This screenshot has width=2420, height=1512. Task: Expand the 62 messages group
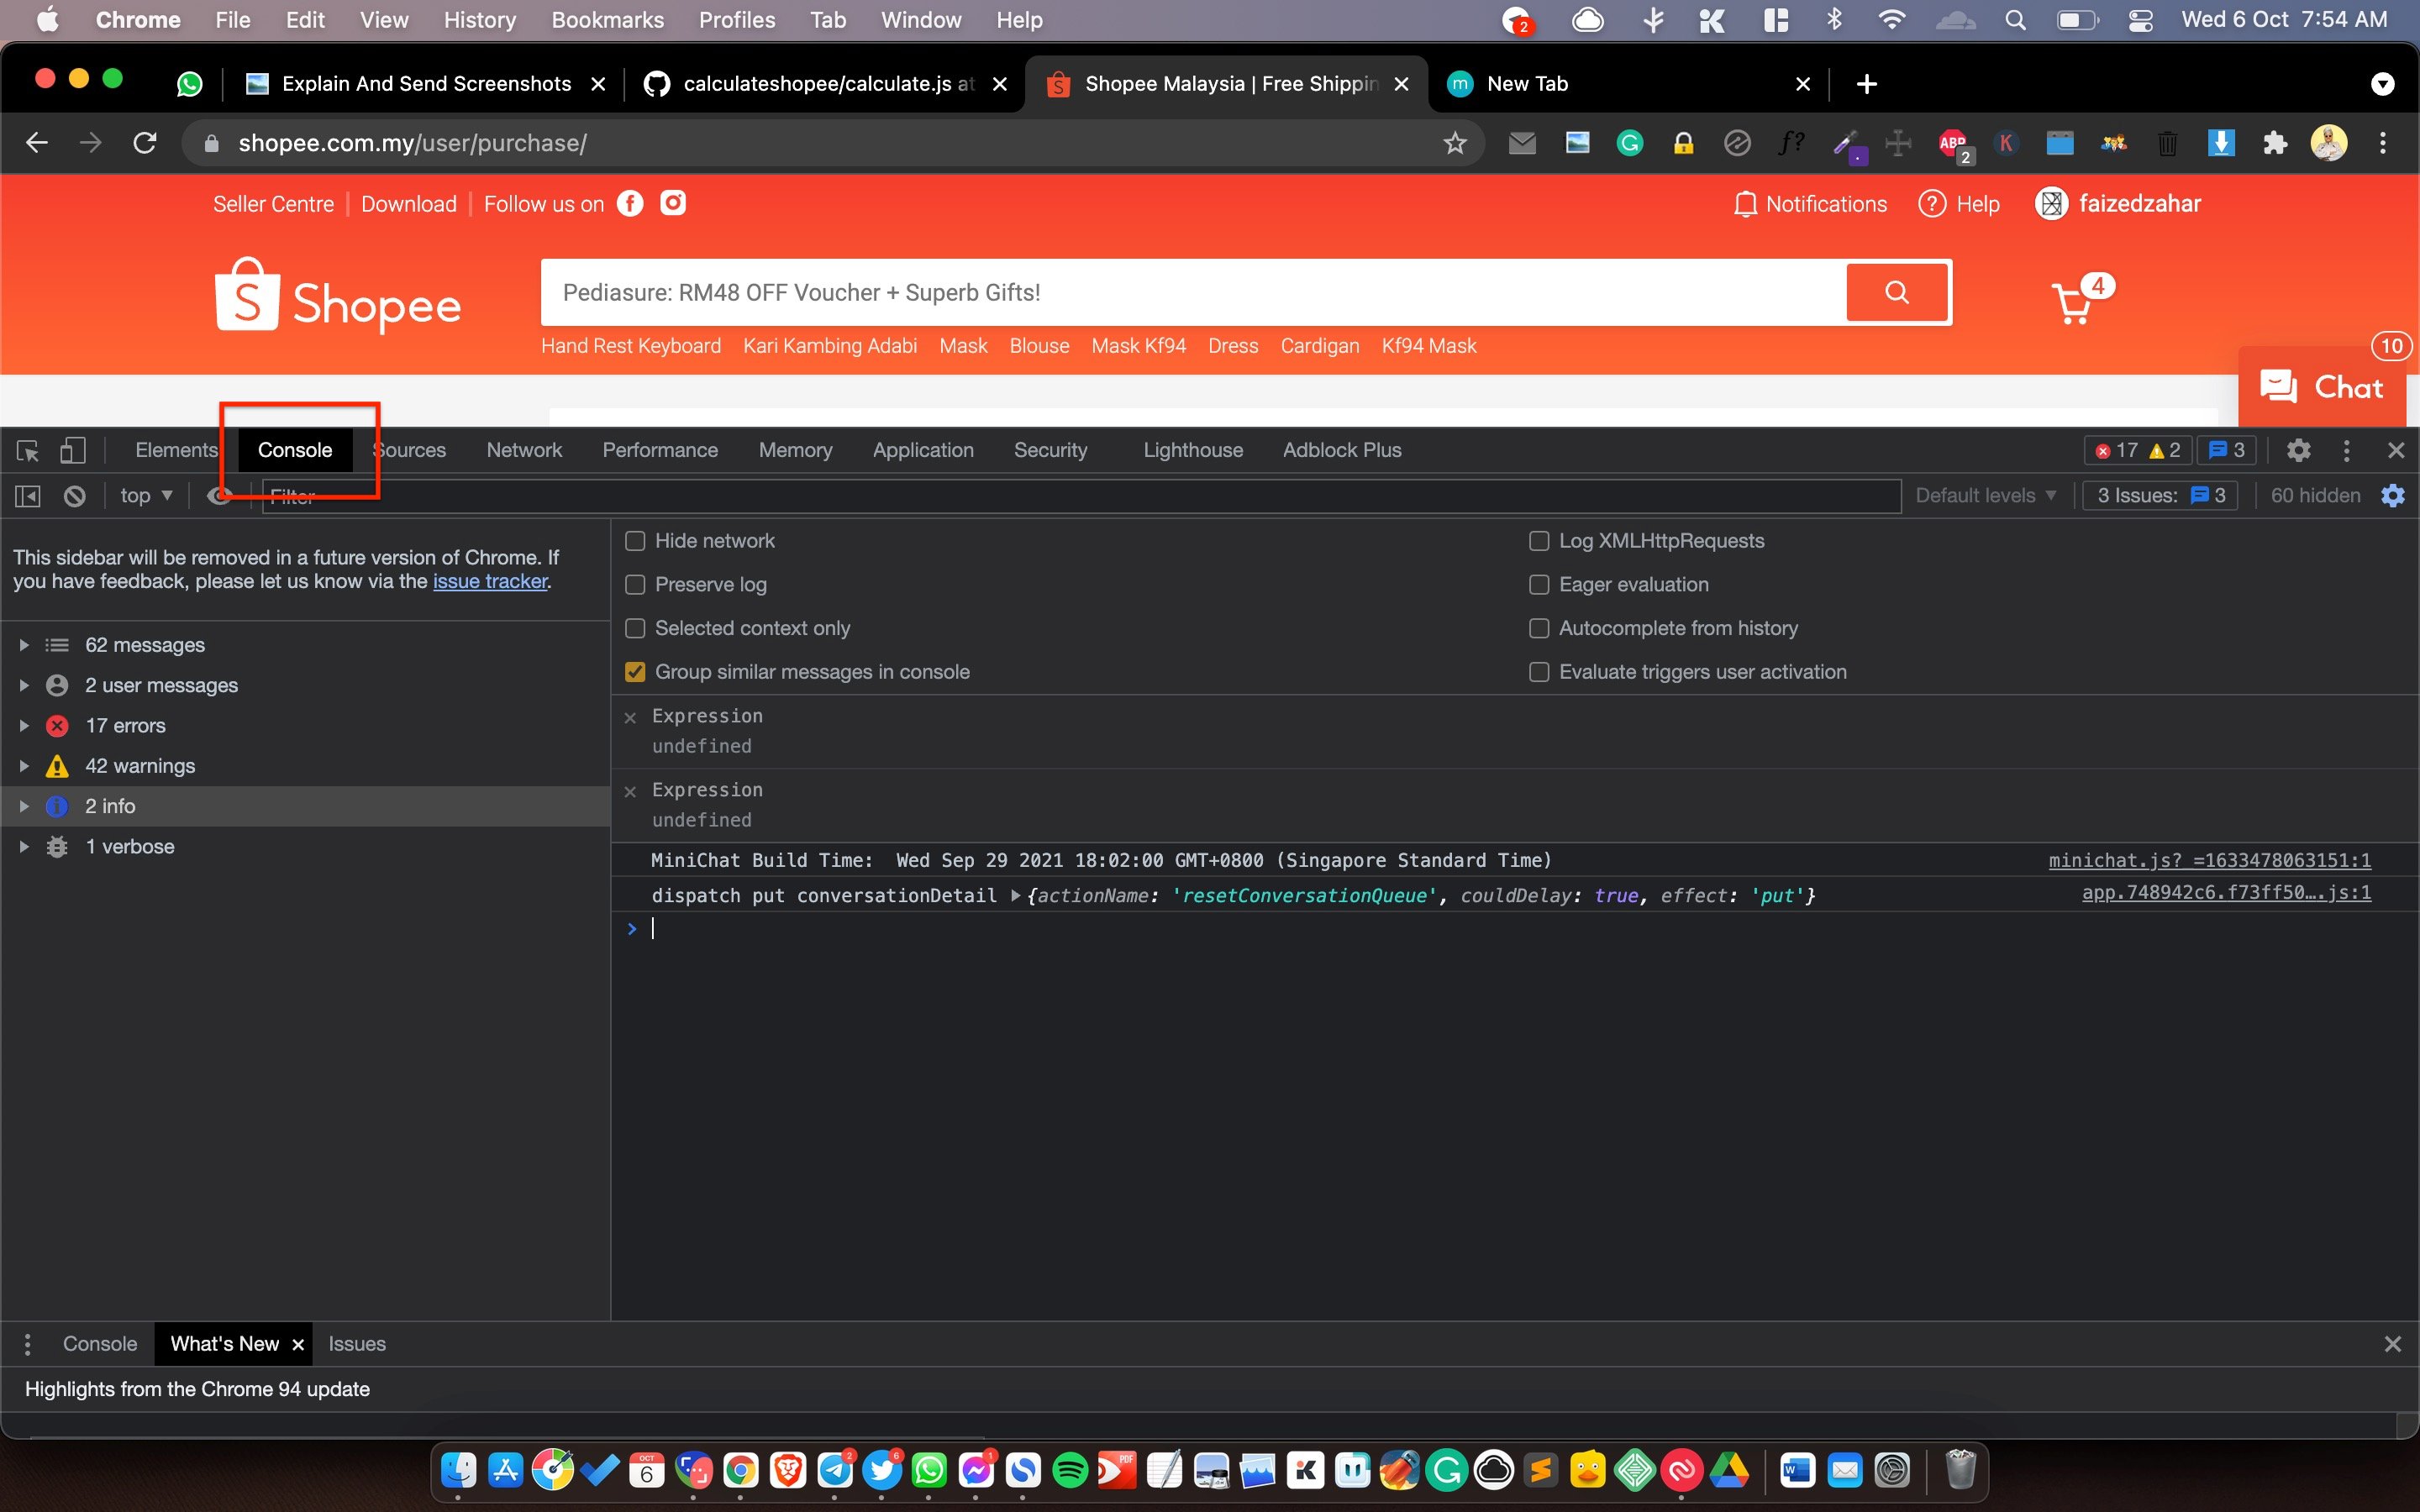coord(24,645)
